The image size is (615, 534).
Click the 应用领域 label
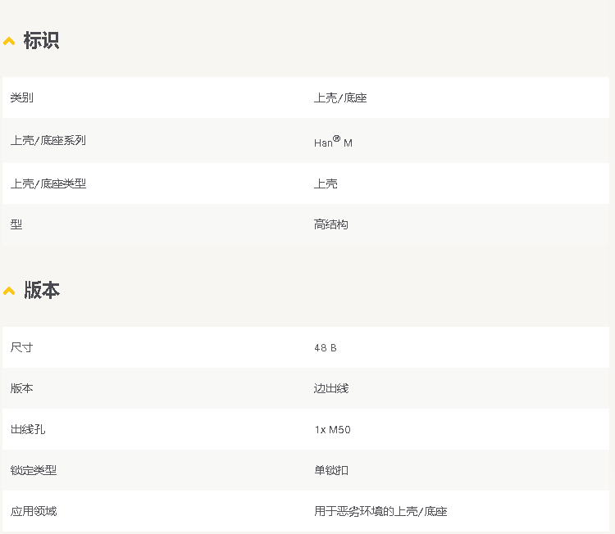click(34, 511)
